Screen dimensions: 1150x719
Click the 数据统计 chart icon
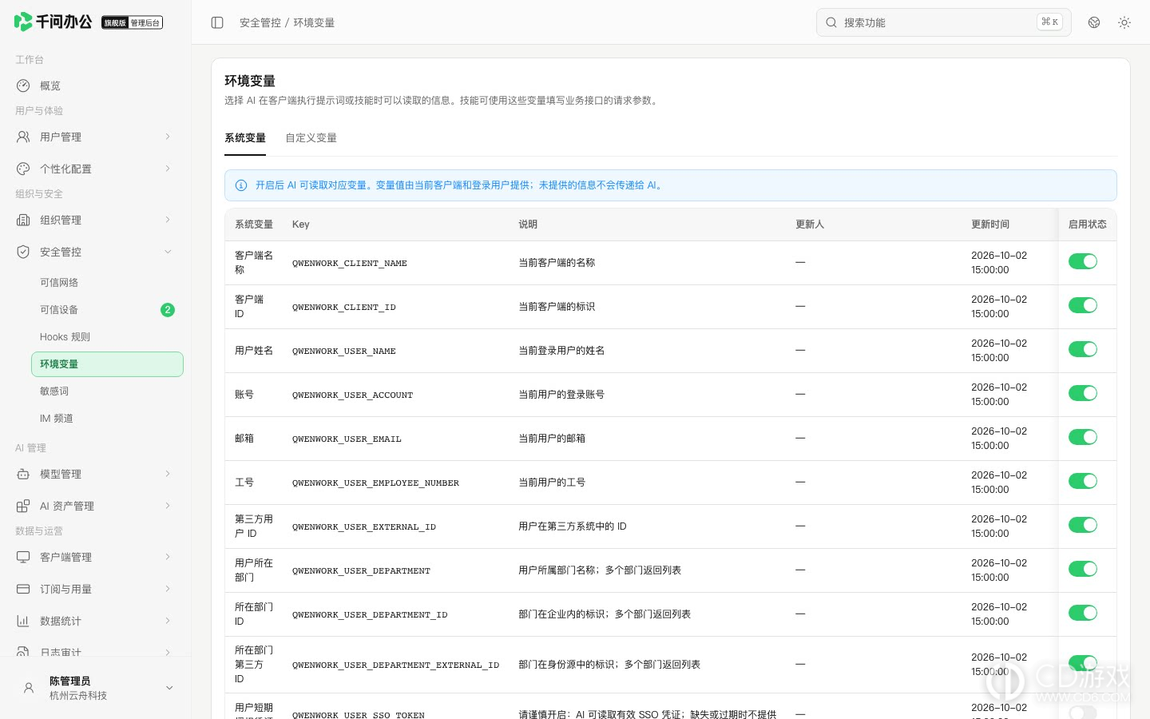point(23,621)
